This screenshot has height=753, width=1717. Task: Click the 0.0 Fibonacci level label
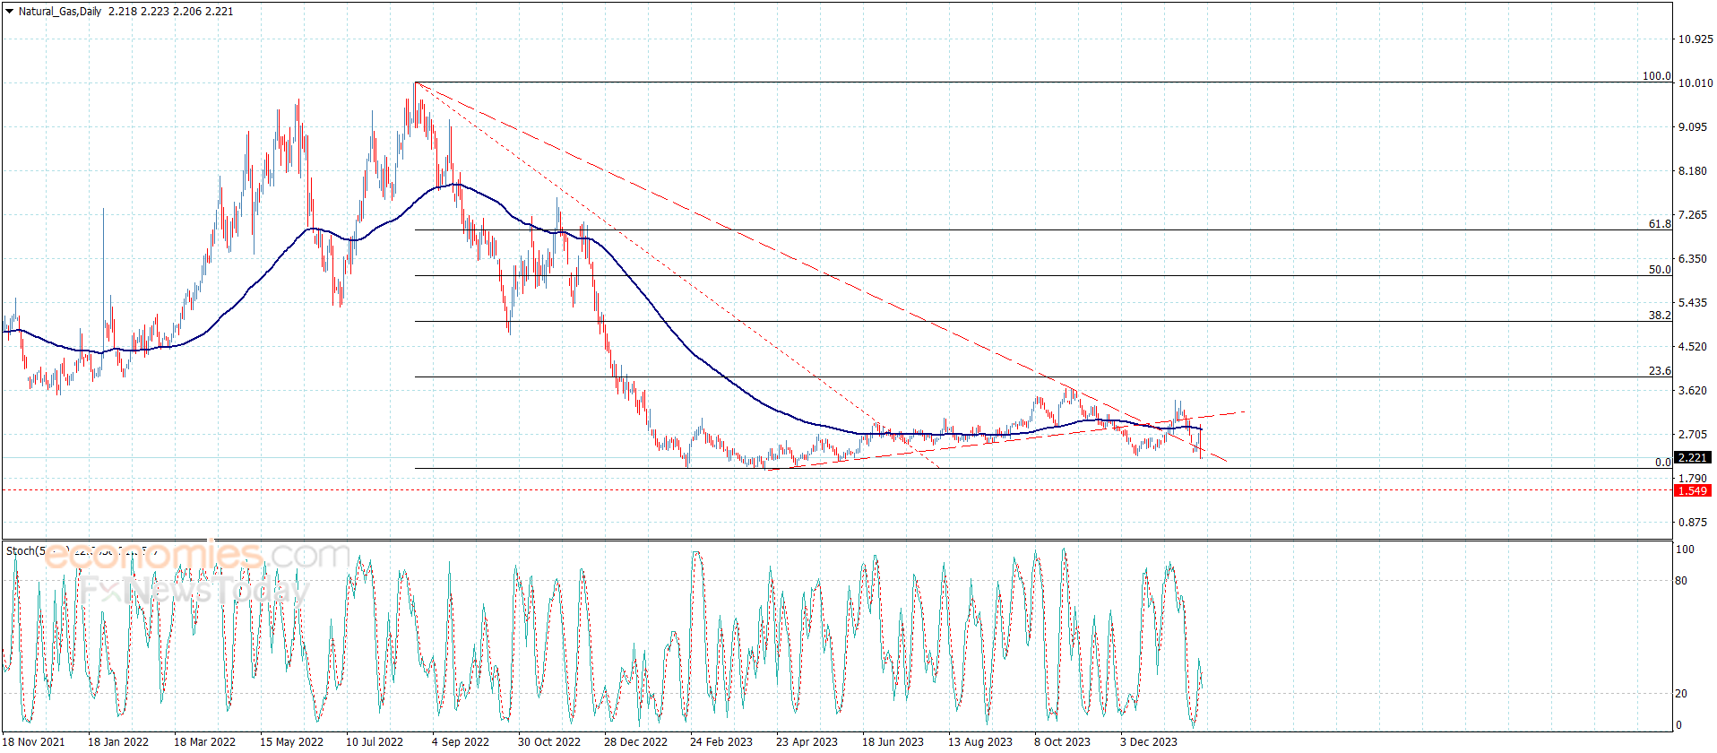point(1662,463)
